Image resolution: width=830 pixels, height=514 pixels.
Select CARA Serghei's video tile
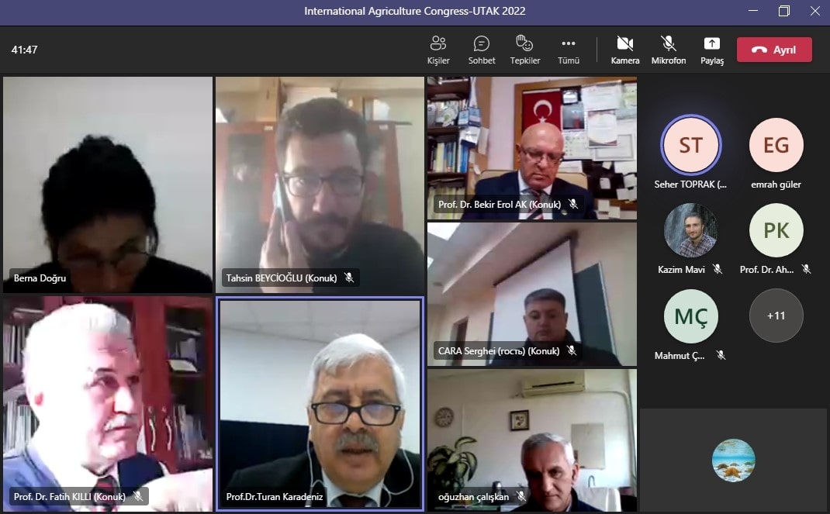coord(532,294)
